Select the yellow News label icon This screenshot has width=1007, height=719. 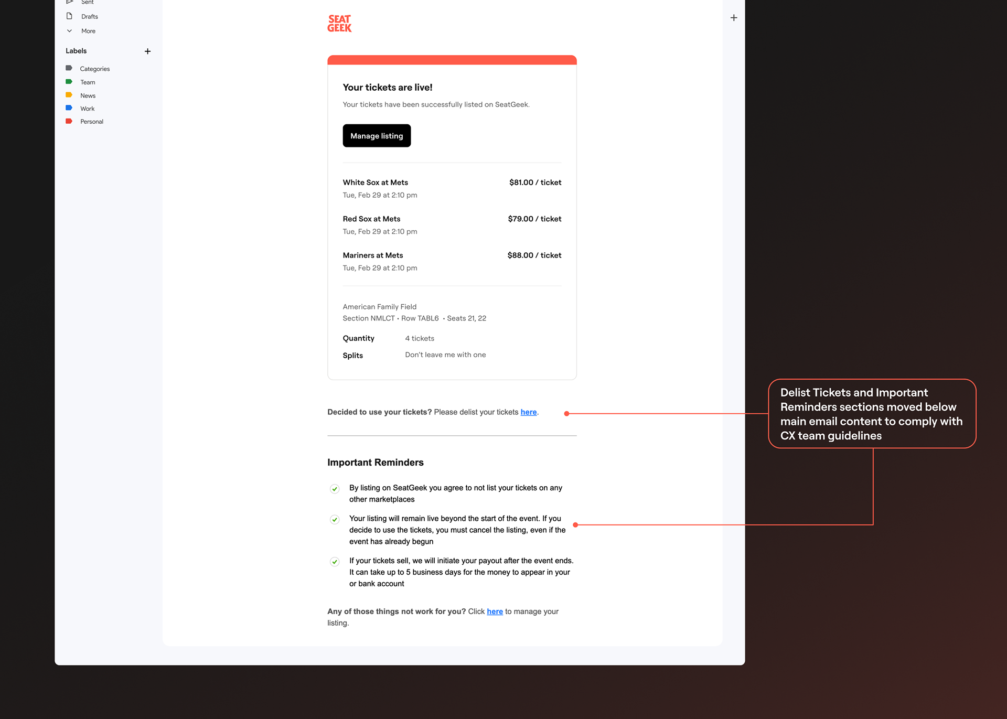69,95
